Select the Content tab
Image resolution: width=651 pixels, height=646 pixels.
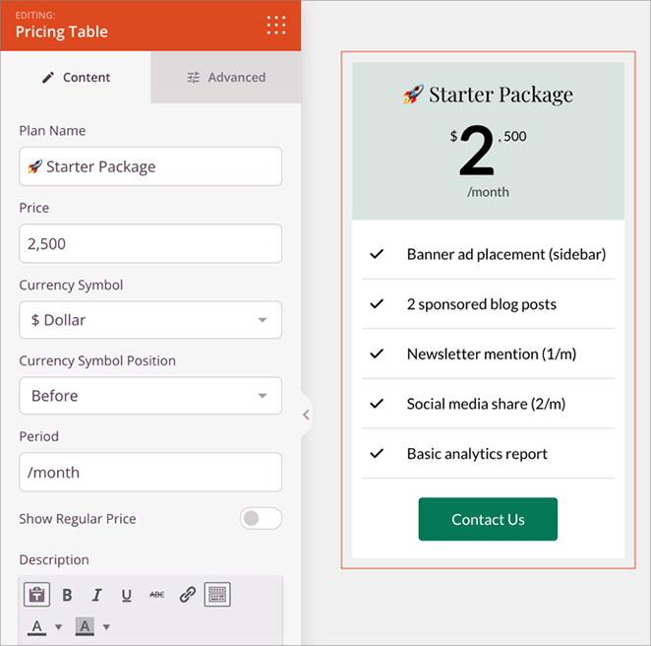tap(76, 77)
